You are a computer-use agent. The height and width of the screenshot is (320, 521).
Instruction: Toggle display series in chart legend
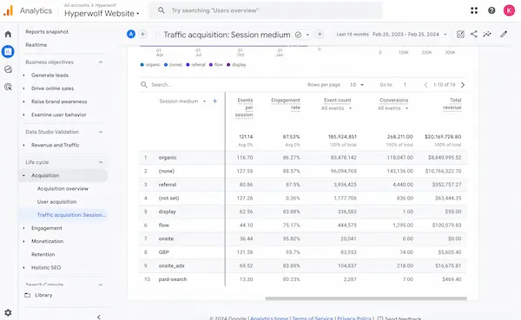(x=236, y=65)
